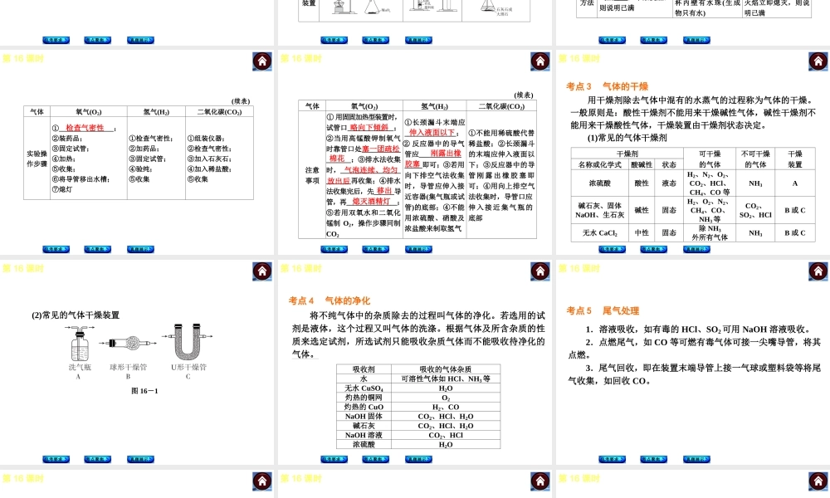Image resolution: width=830 pixels, height=498 pixels.
Task: Click red 伸入液面以下 answer in hydrogen notes
Action: tap(432, 133)
